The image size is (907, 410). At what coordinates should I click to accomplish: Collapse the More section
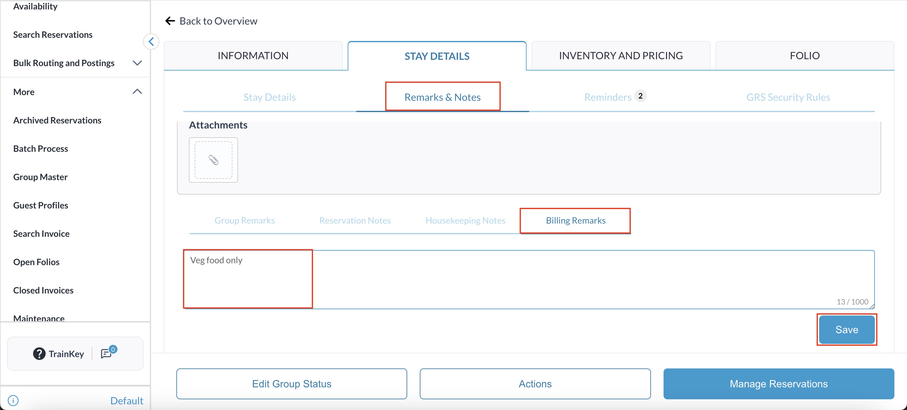coord(137,92)
